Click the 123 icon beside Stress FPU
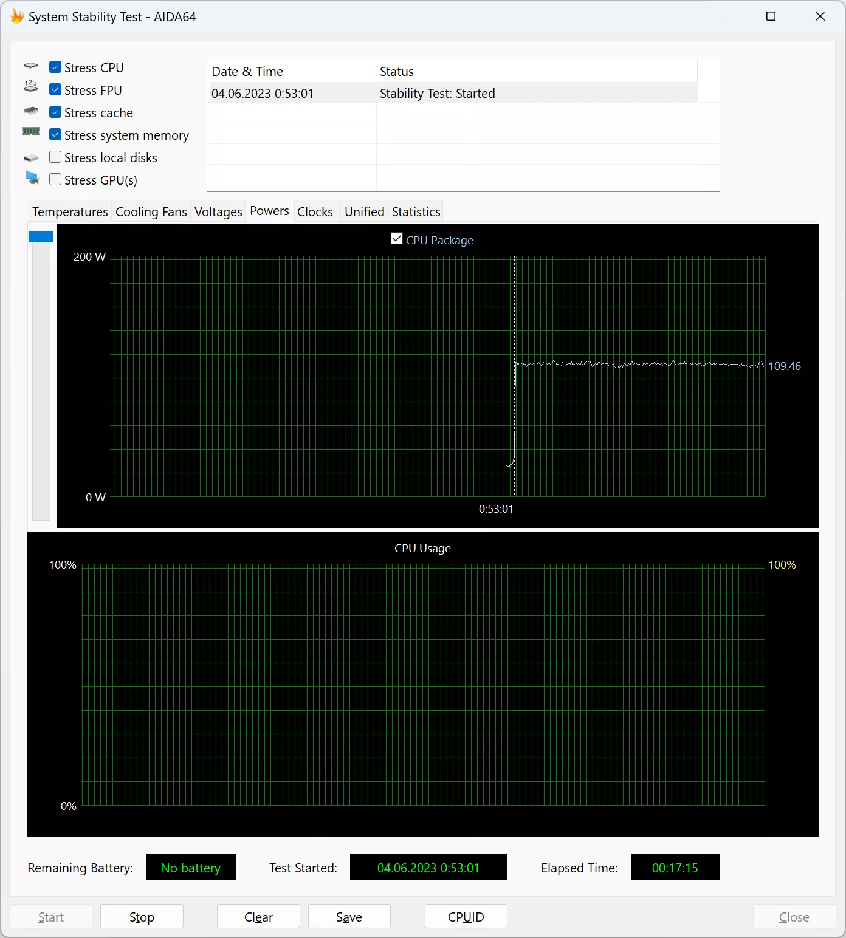 tap(31, 86)
